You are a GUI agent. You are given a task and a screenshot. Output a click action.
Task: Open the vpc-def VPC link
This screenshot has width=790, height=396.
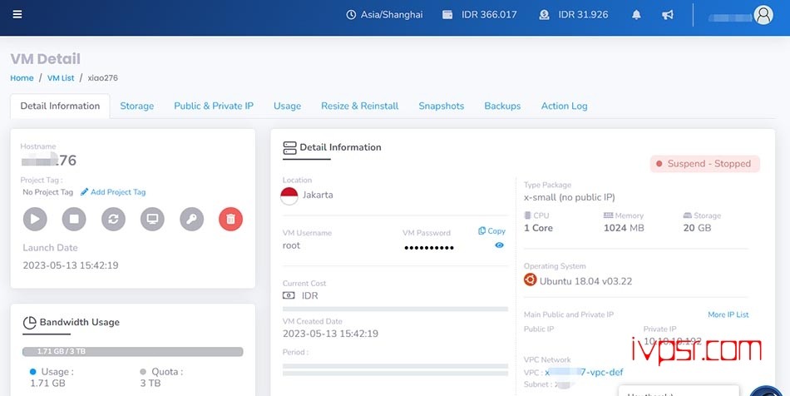(584, 373)
